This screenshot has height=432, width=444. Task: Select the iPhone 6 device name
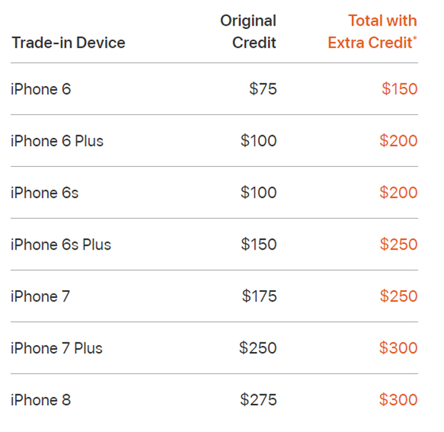[40, 89]
